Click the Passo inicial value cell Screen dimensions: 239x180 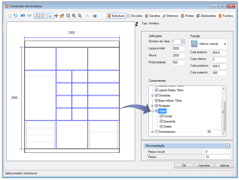(217, 152)
